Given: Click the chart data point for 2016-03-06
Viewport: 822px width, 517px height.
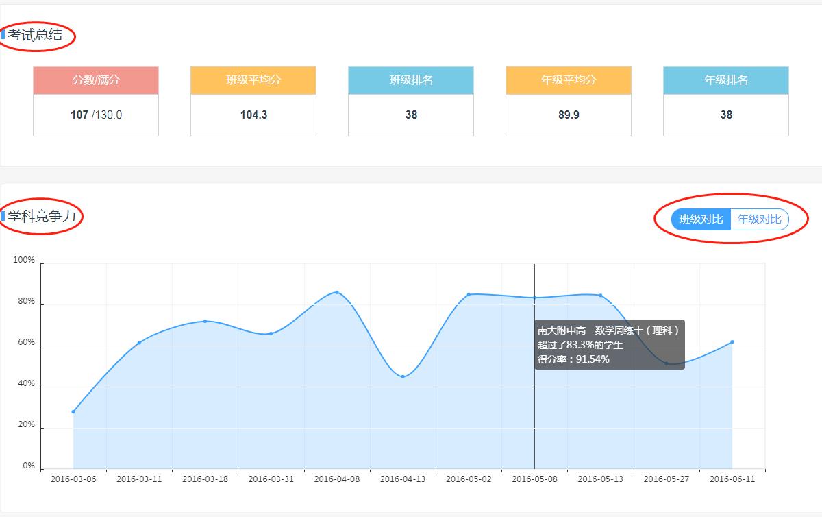Looking at the screenshot, I should 73,411.
